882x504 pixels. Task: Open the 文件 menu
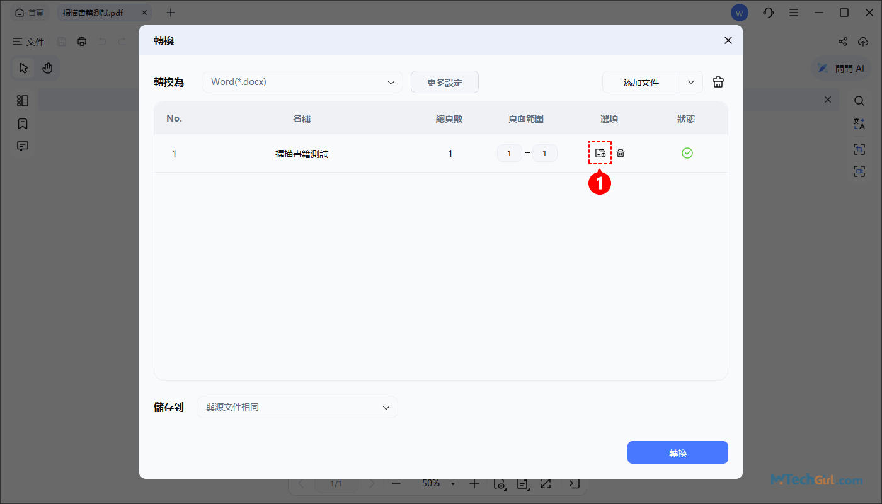[x=28, y=42]
